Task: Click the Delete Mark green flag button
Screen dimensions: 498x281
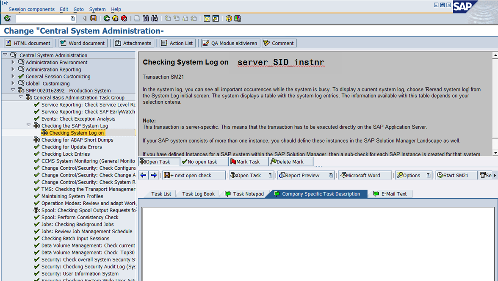Action: pyautogui.click(x=290, y=162)
